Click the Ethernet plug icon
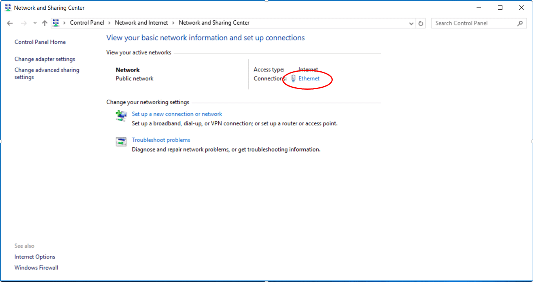 (x=294, y=78)
